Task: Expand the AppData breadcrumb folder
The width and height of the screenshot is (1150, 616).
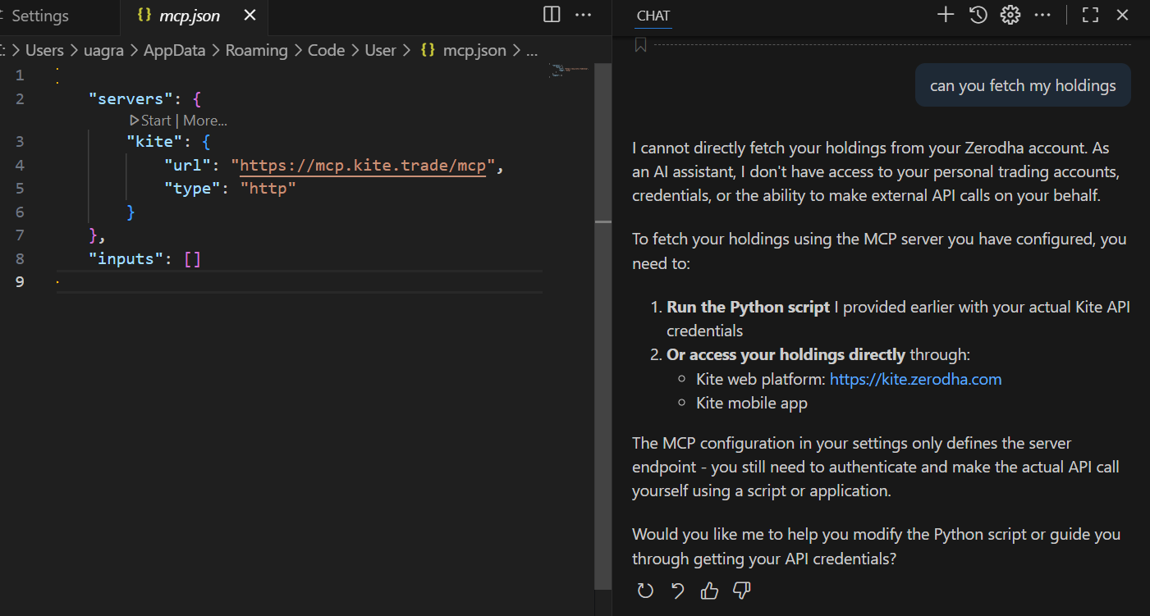Action: (174, 50)
